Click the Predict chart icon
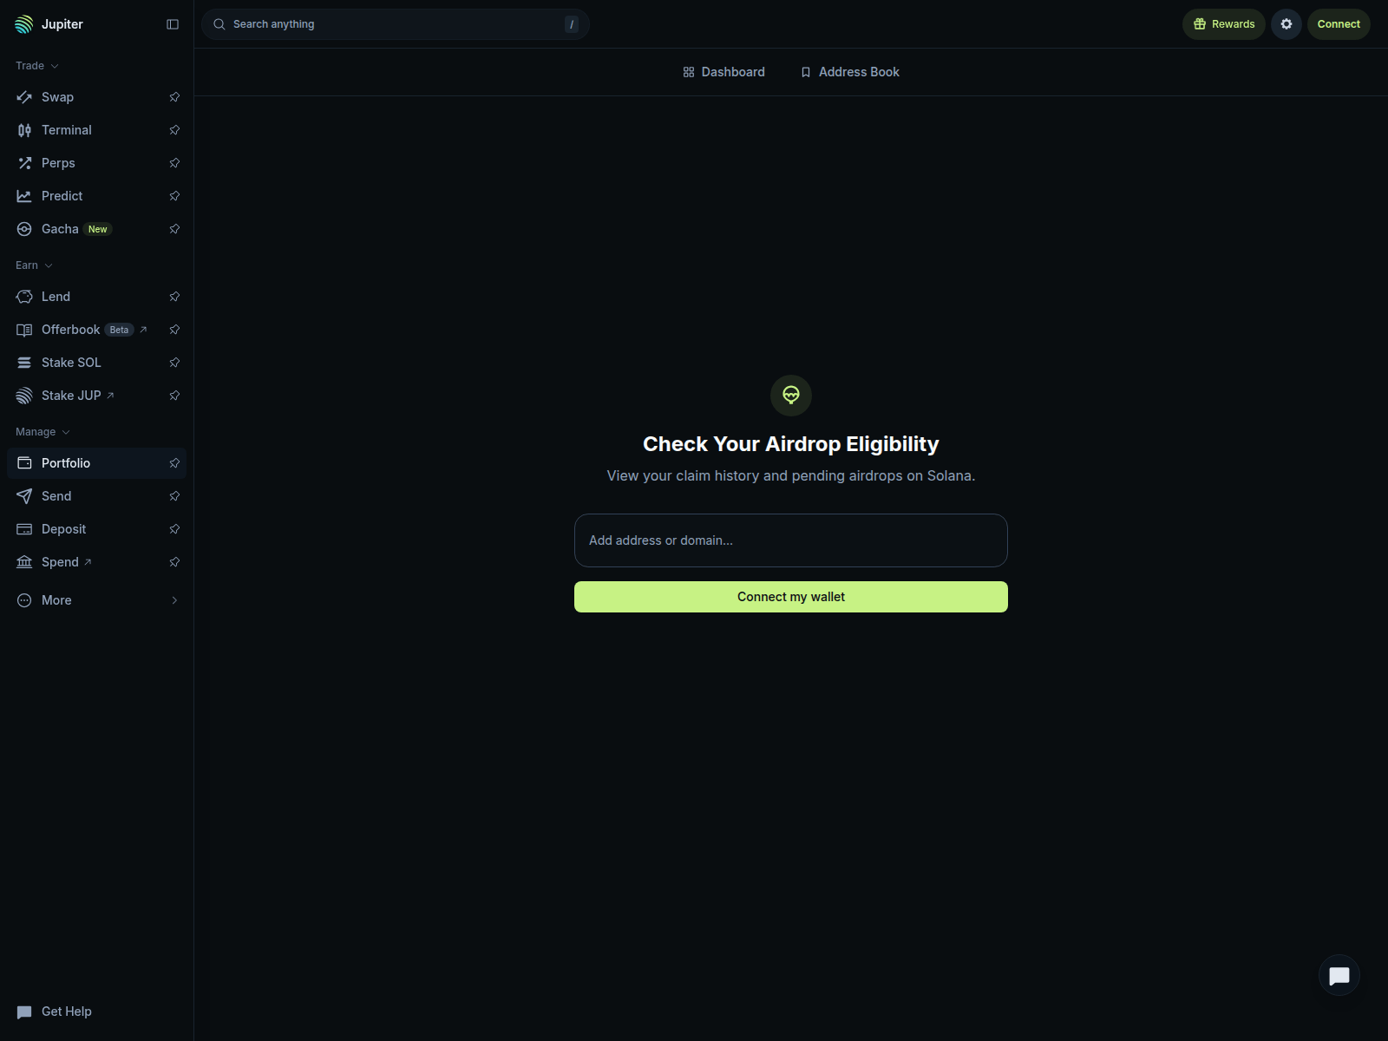Viewport: 1388px width, 1041px height. [24, 196]
